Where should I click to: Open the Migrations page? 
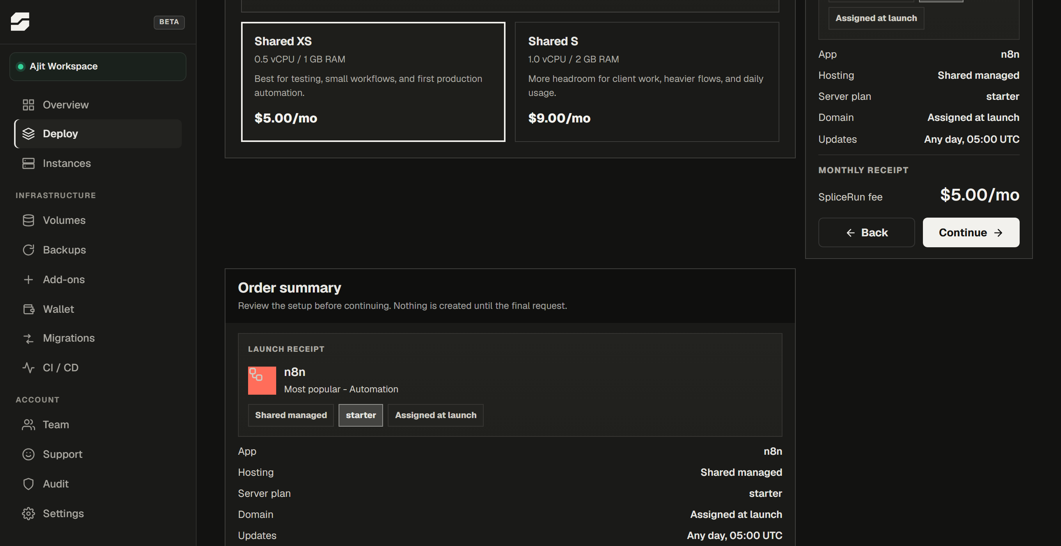(98, 338)
